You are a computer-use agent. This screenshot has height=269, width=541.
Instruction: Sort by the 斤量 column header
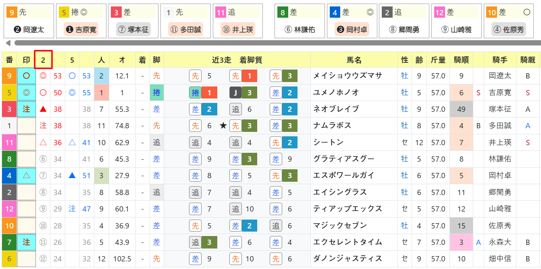438,60
